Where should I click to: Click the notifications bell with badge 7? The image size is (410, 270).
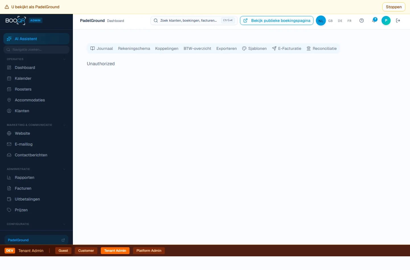click(x=374, y=21)
